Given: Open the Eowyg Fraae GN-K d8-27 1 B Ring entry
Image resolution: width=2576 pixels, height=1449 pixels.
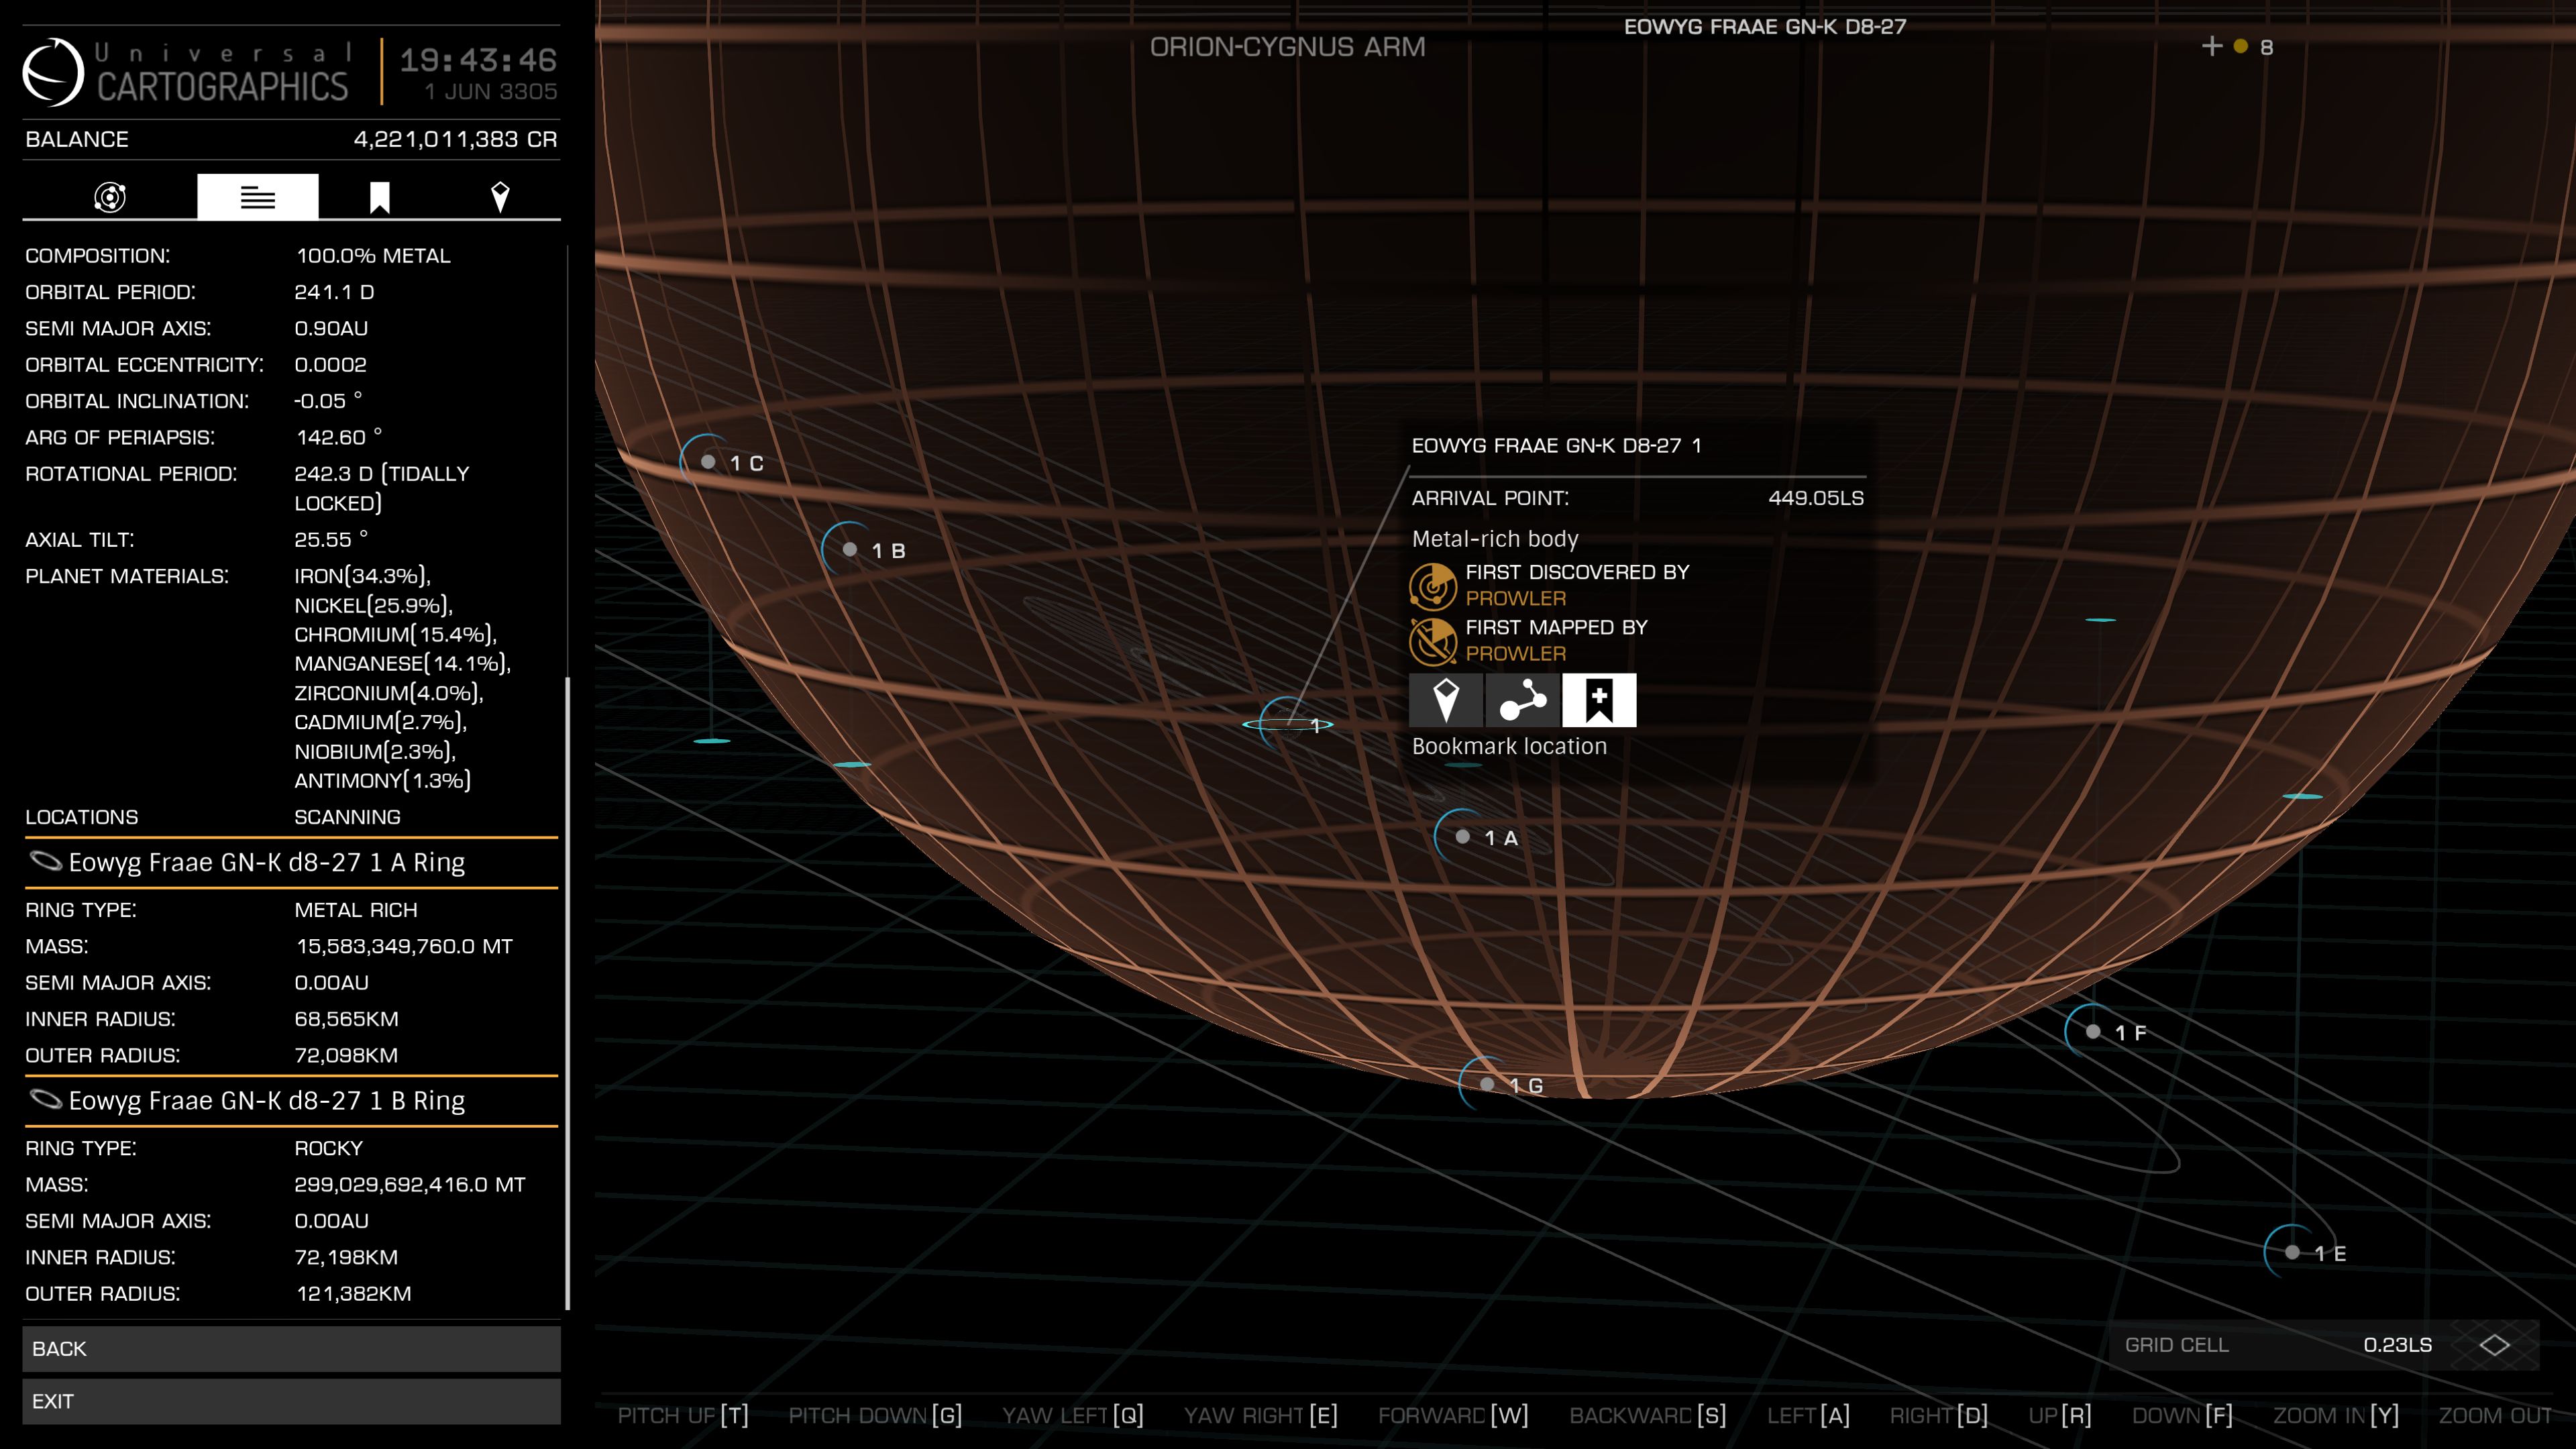Looking at the screenshot, I should pos(290,1100).
